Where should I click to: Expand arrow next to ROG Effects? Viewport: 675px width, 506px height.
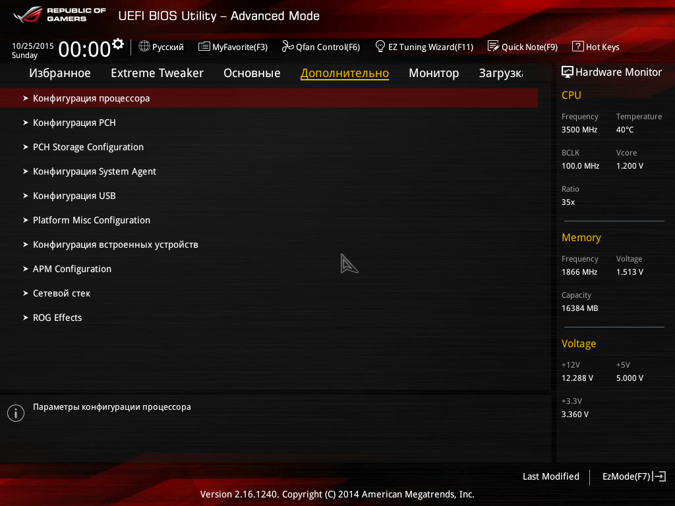(x=26, y=318)
